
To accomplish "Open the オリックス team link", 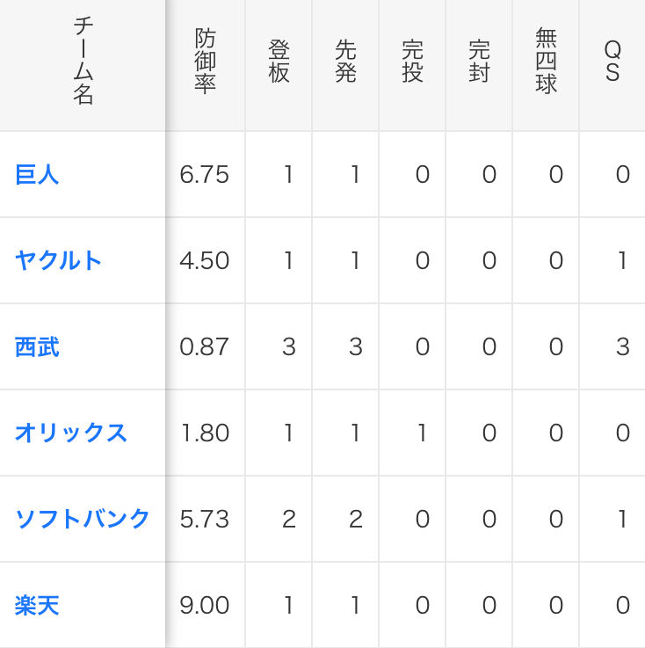I will [71, 433].
